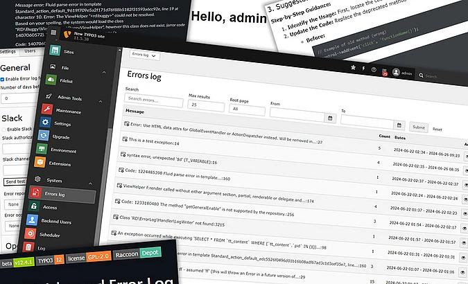Open the Upgrade module
Image resolution: width=468 pixels, height=284 pixels.
(62, 136)
